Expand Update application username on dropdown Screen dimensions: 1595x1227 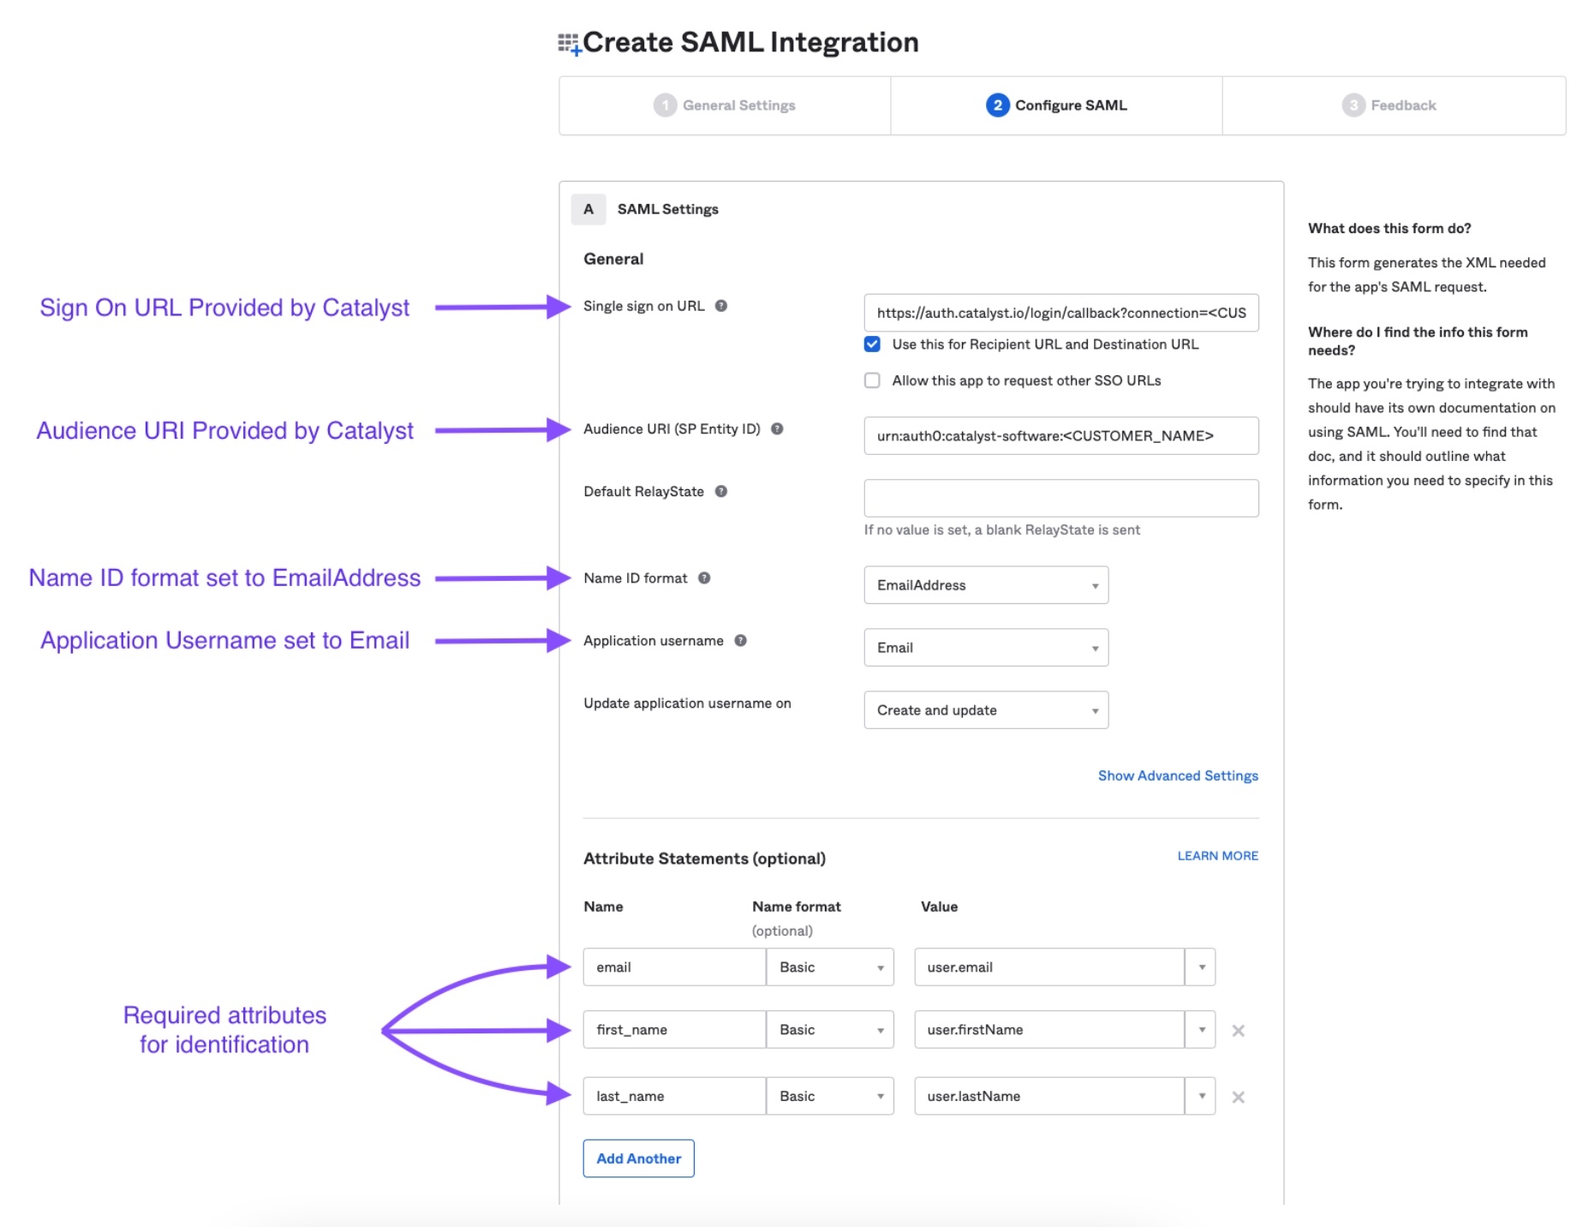(x=986, y=710)
